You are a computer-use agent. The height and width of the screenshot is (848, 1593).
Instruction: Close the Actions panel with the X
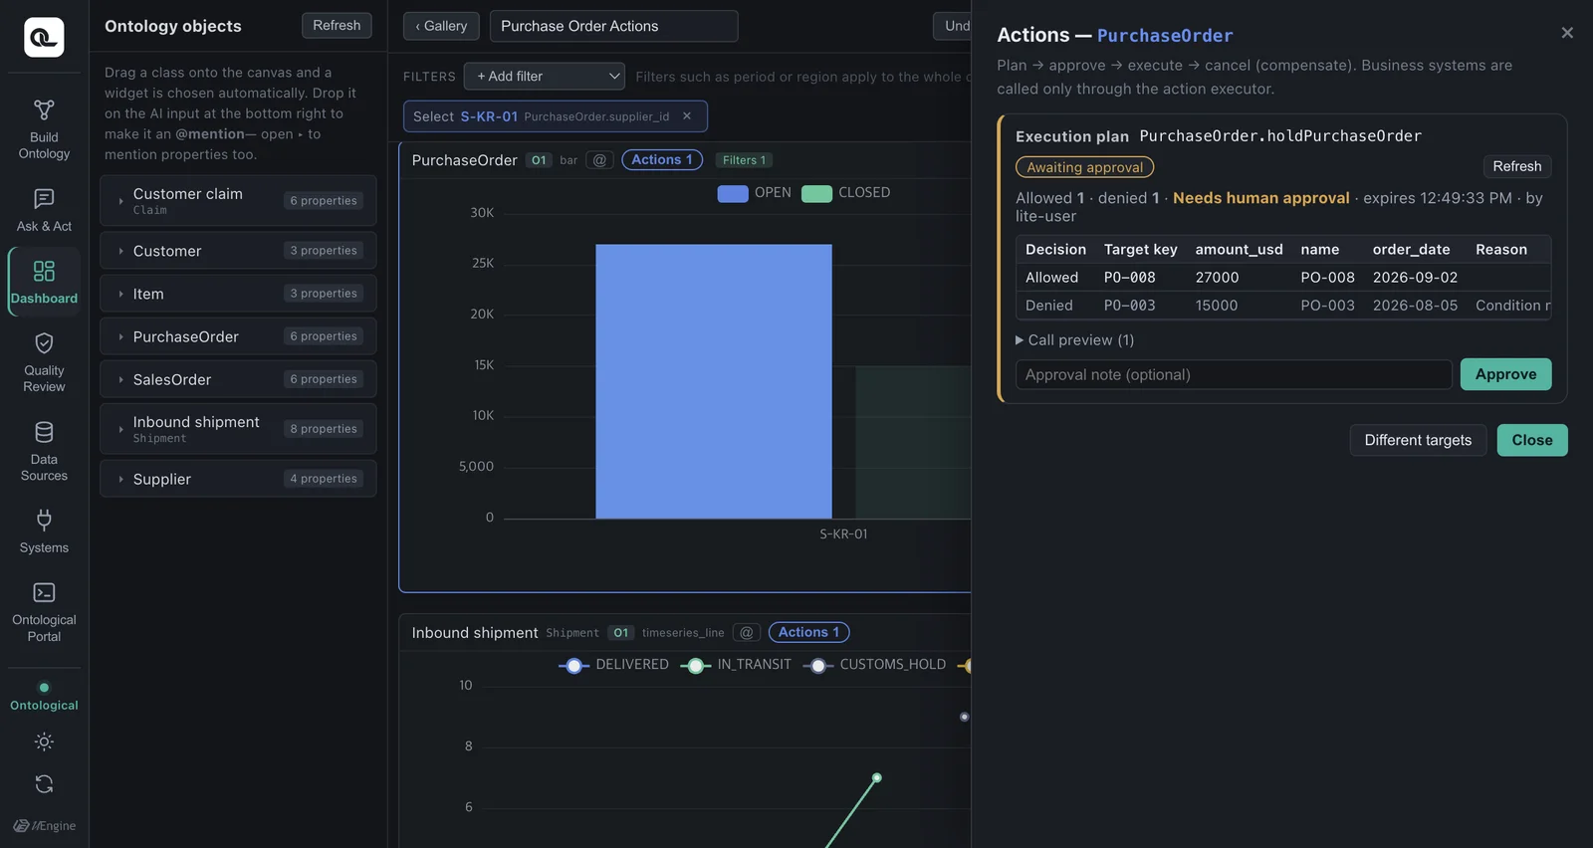[1567, 33]
